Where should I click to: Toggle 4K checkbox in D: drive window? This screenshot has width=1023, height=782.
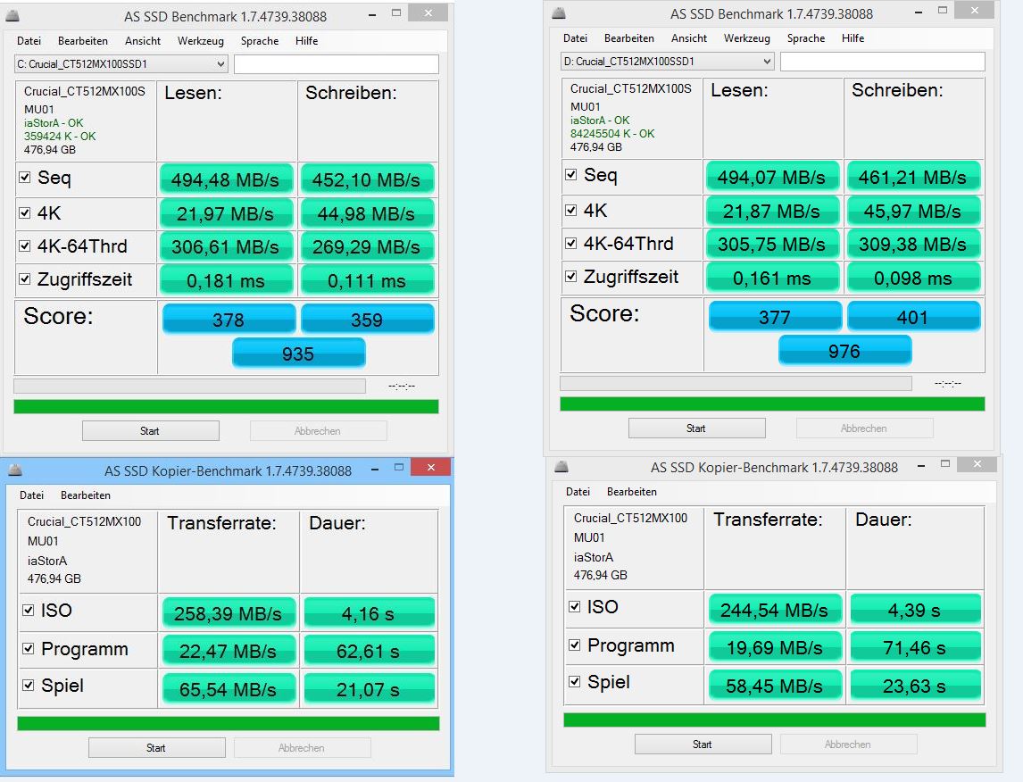571,210
